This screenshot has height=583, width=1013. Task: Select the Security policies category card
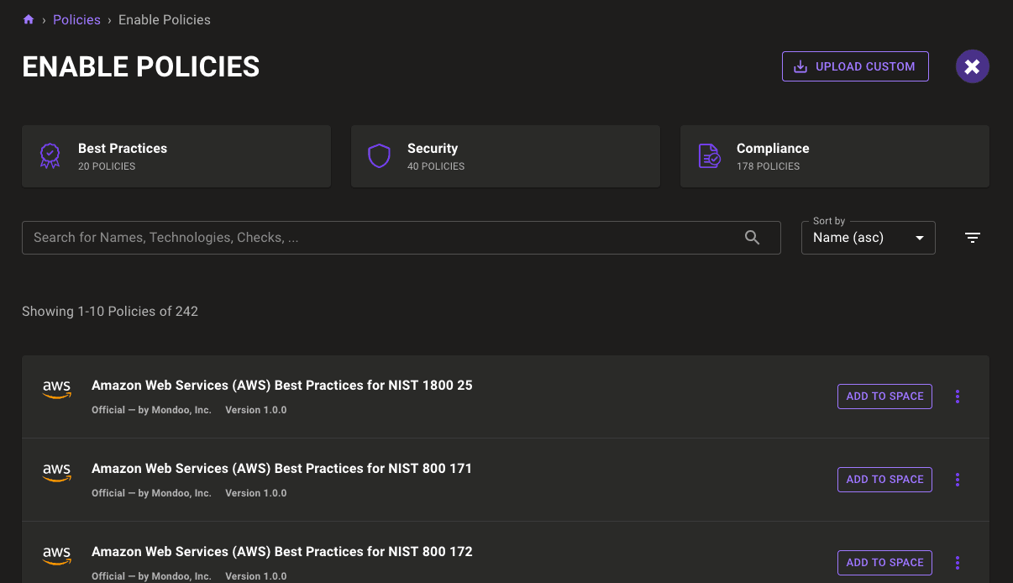tap(505, 156)
